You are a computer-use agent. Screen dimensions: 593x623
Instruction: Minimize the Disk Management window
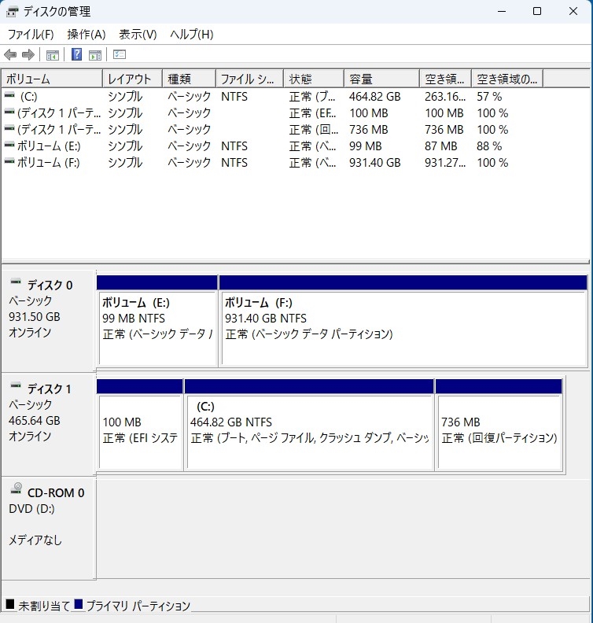pyautogui.click(x=502, y=11)
